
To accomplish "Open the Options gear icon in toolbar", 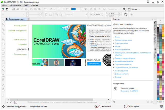I will click(x=124, y=9).
